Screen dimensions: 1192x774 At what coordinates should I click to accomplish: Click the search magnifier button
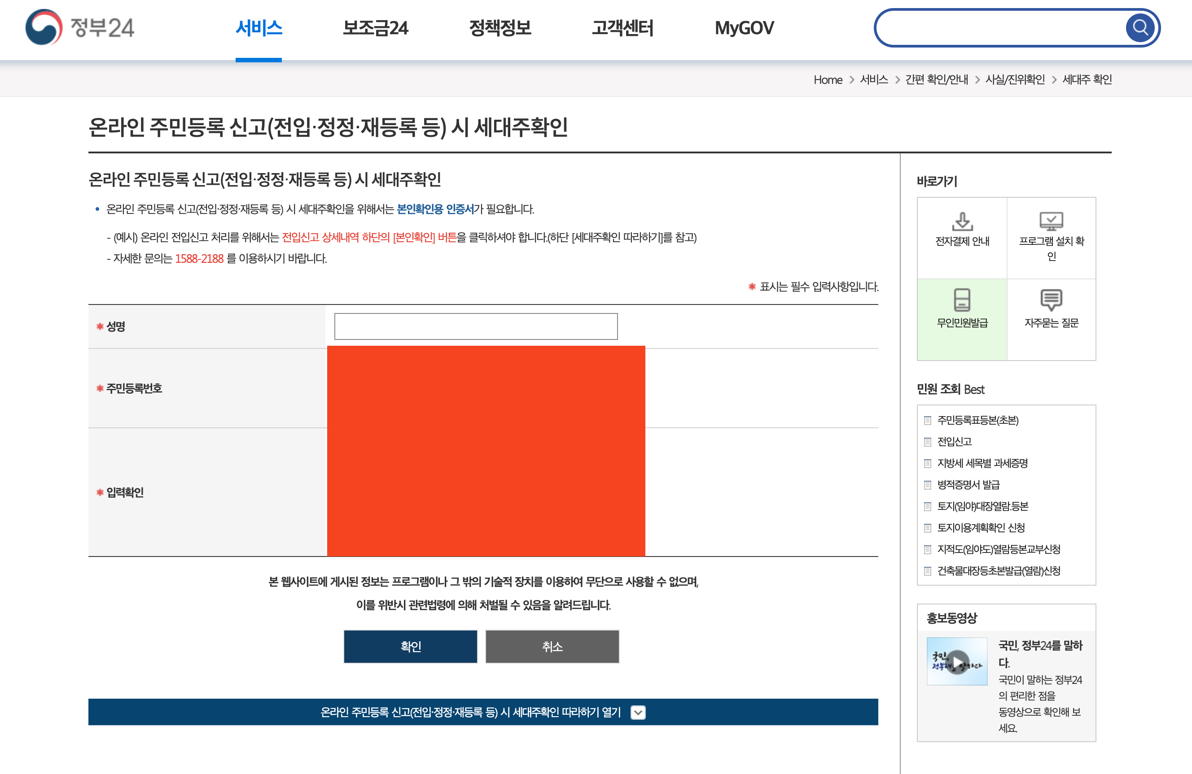[x=1140, y=27]
